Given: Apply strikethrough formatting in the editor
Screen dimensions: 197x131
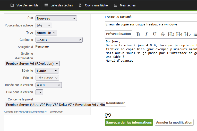Looking at the screenshot, I should point(162,34).
